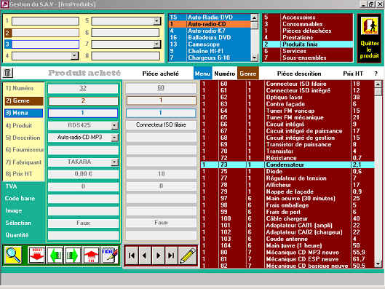Select 'Chaîne HI-FI' in category list
Viewport: 385px width, 289px height.
tap(210, 51)
